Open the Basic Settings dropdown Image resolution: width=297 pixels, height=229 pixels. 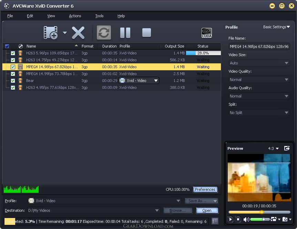tap(277, 27)
